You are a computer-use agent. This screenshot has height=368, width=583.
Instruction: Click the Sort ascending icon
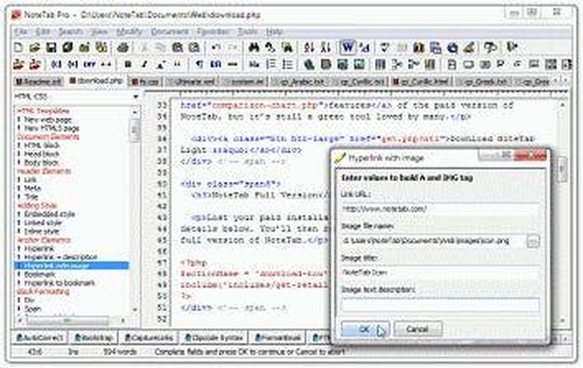(x=309, y=48)
